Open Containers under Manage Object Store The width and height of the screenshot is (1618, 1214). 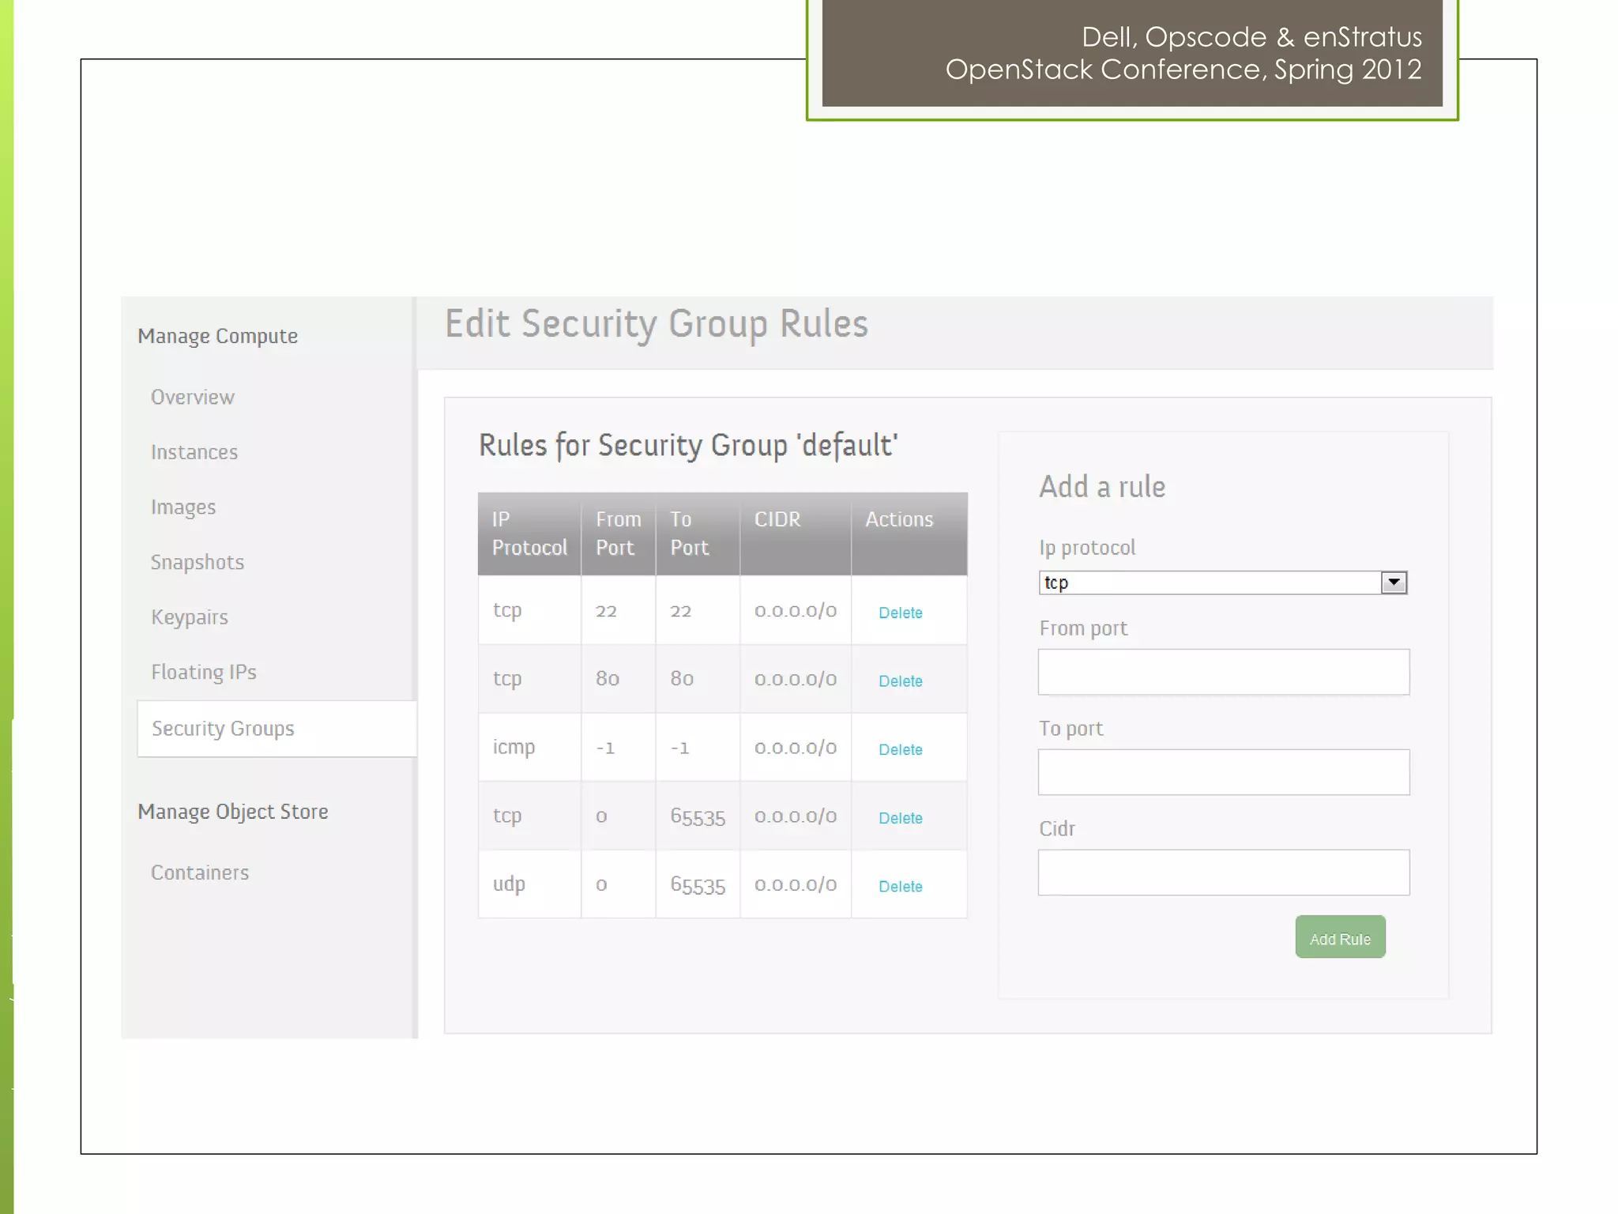click(200, 873)
